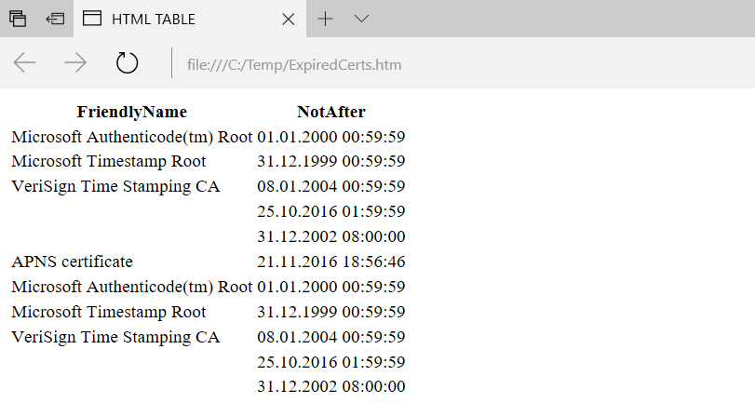Go back to the previous page
Image resolution: width=755 pixels, height=403 pixels.
click(x=25, y=63)
